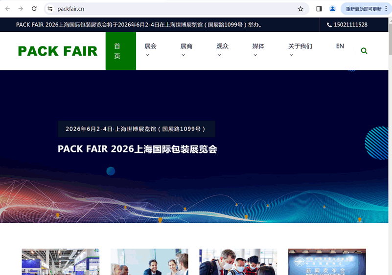The image size is (392, 275).
Task: Reload the page with refresh icon
Action: tap(34, 9)
